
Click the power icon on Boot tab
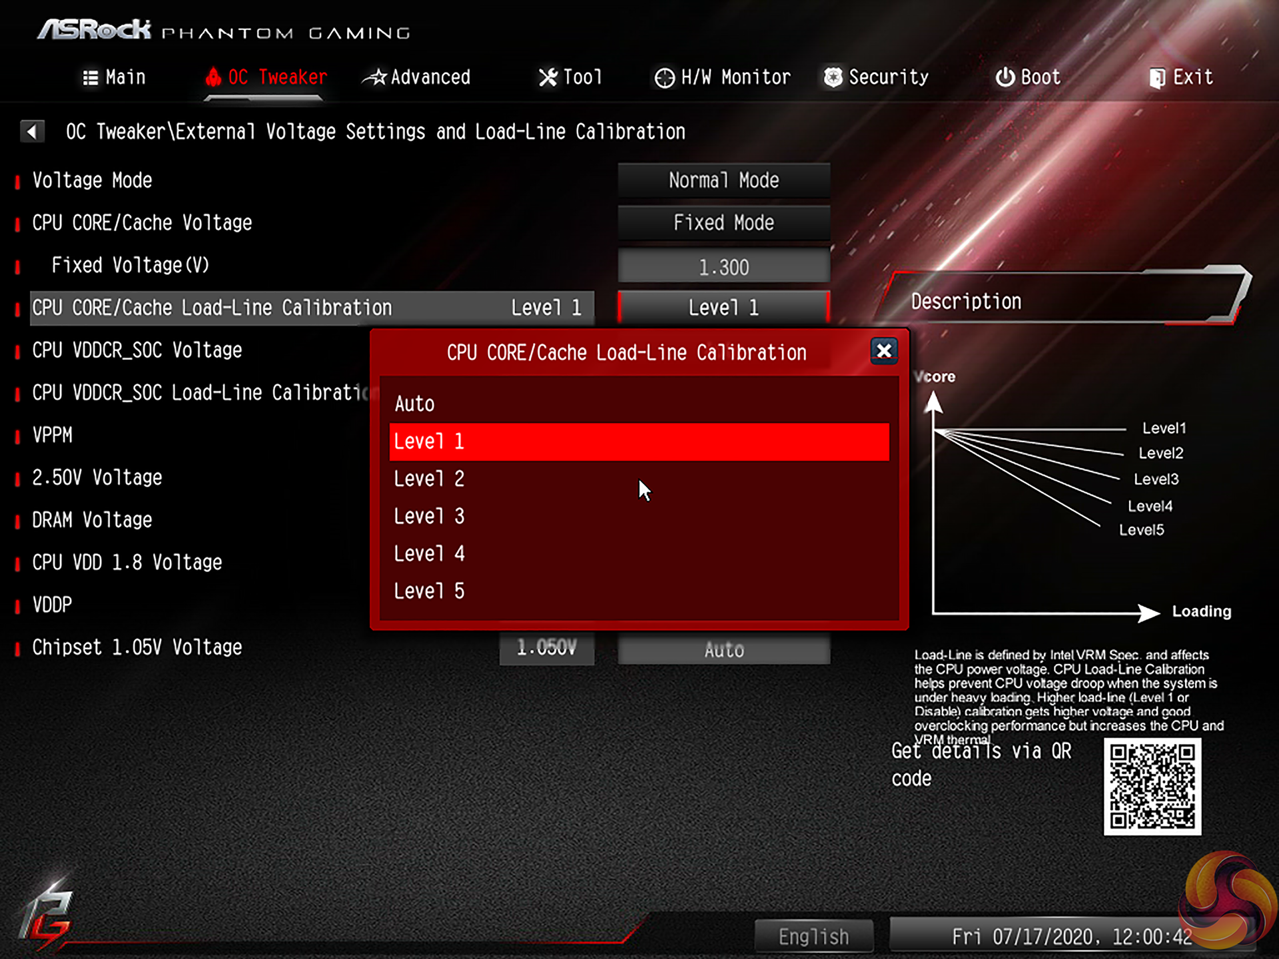1005,77
